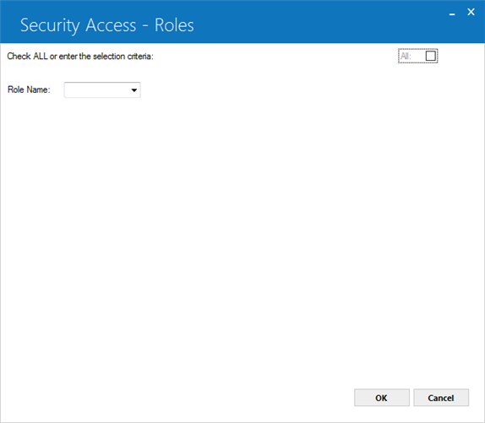Viewport: 485px width, 423px height.
Task: Dismiss dialog using the Cancel button
Action: click(441, 398)
